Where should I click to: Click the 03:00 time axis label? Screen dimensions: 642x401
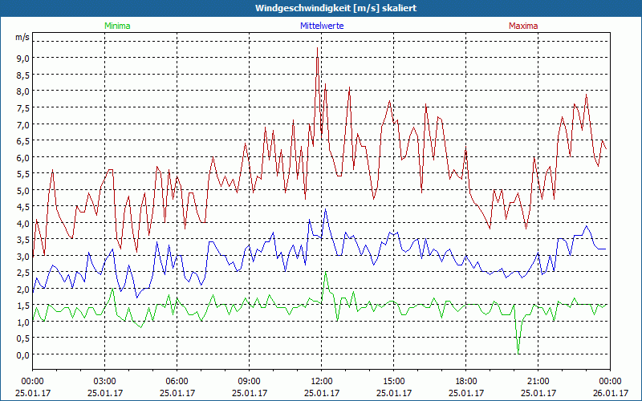pyautogui.click(x=105, y=381)
